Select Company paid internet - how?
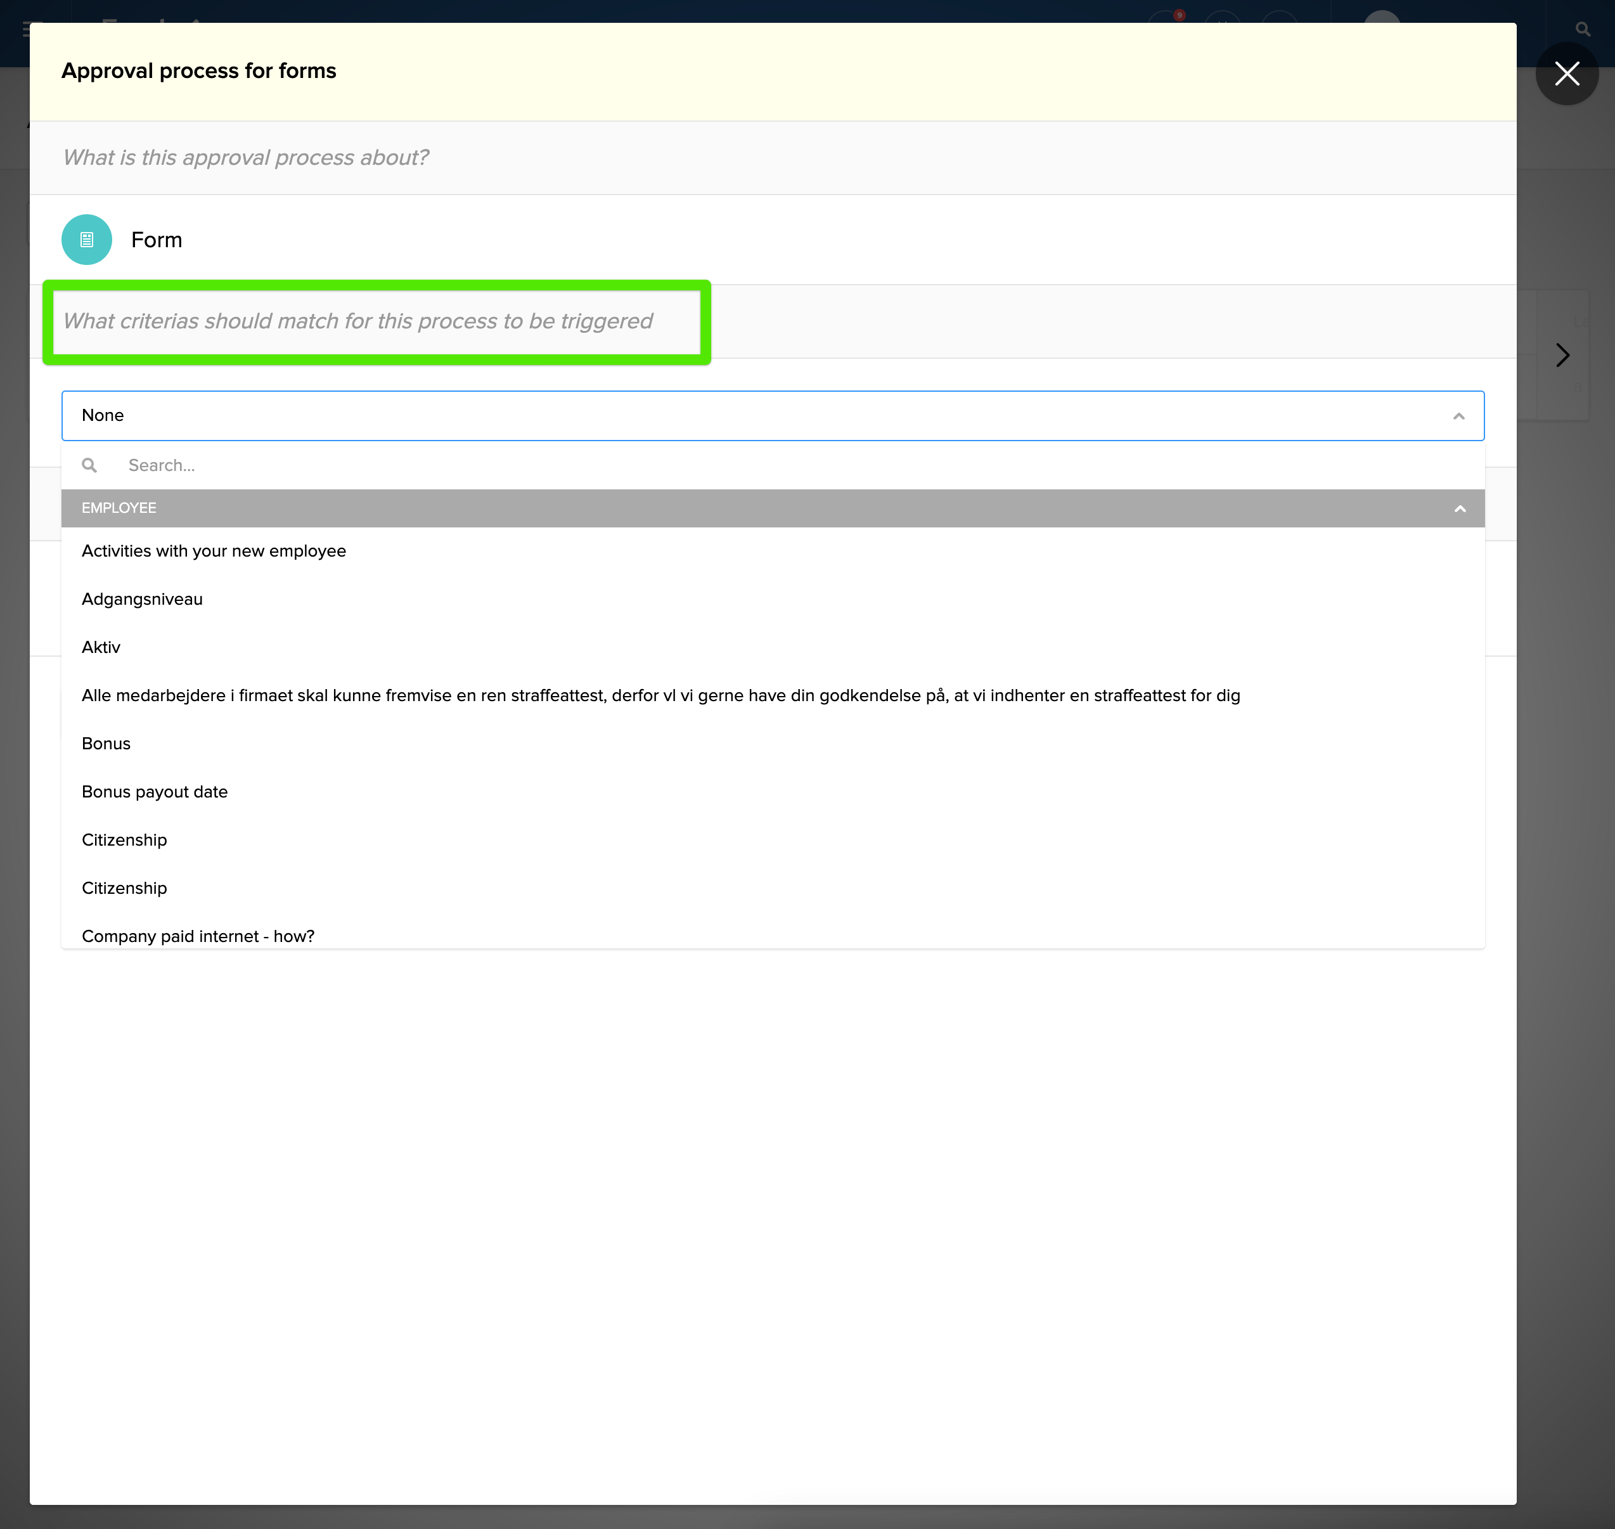The image size is (1615, 1529). coord(198,935)
